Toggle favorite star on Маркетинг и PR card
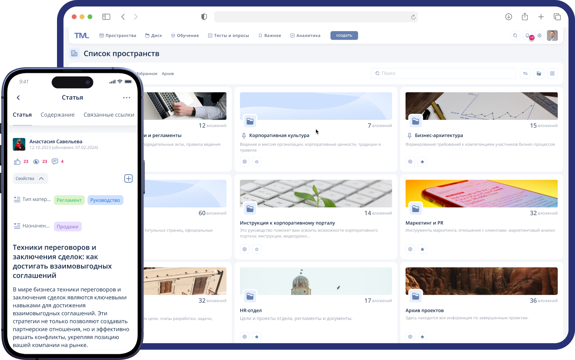The height and width of the screenshot is (360, 575). (x=422, y=249)
